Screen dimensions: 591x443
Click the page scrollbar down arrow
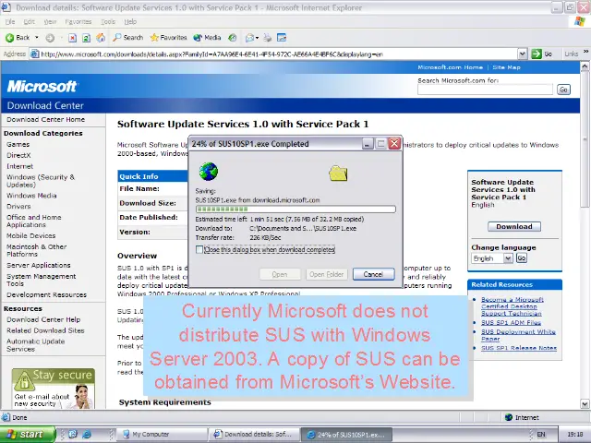pos(585,404)
